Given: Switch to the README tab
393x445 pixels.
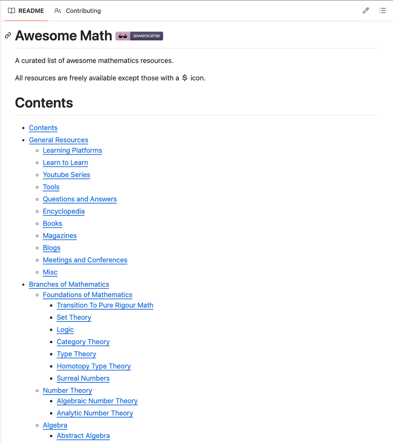Looking at the screenshot, I should pyautogui.click(x=26, y=11).
